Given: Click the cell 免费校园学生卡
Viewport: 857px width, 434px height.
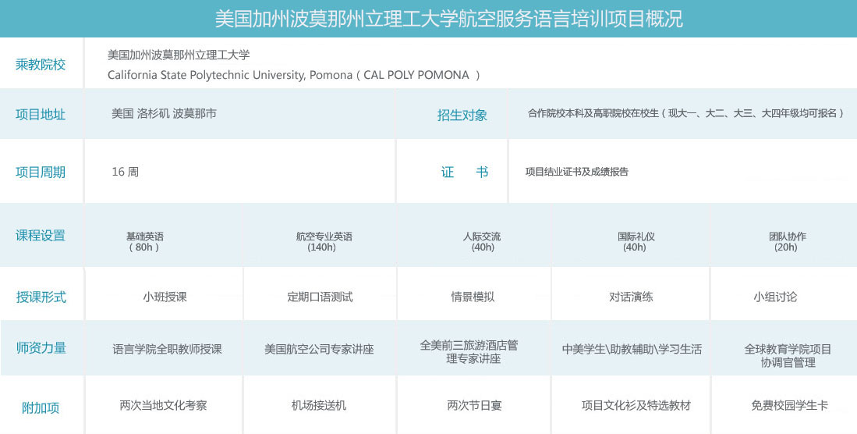Looking at the screenshot, I should 789,406.
